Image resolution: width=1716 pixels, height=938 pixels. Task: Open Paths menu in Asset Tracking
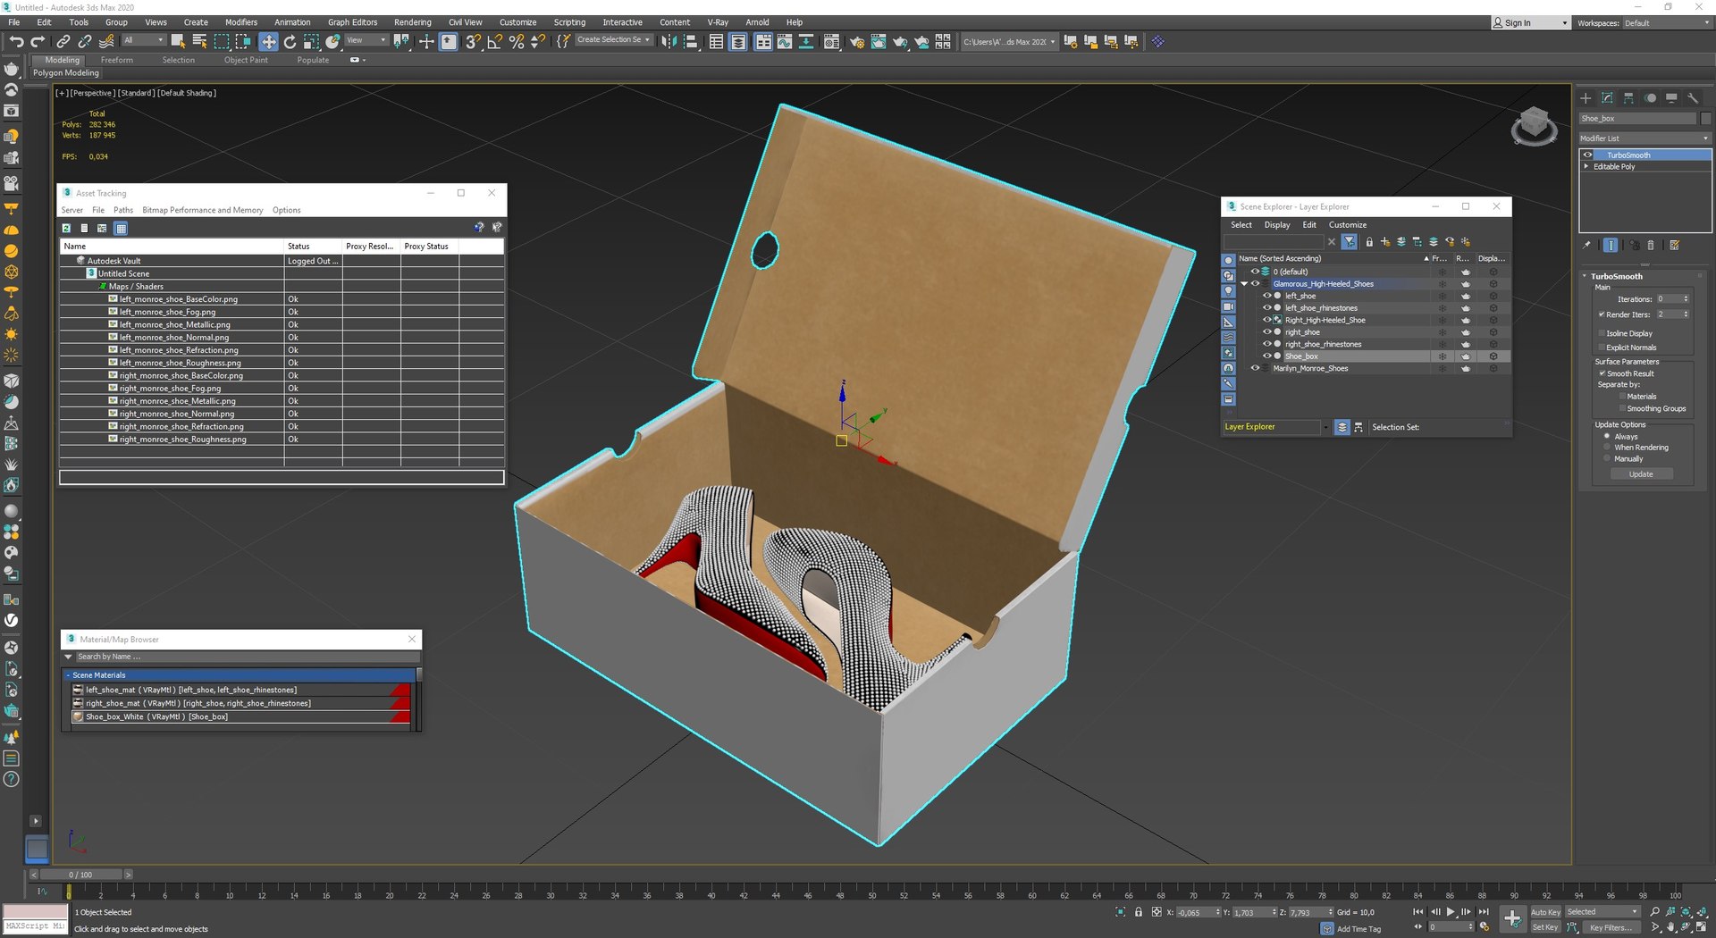tap(123, 210)
